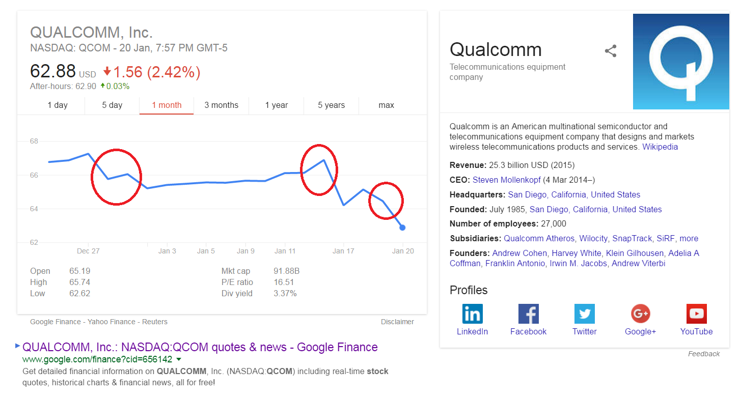Click the Qualcomm Q logo image
740x397 pixels.
[681, 62]
